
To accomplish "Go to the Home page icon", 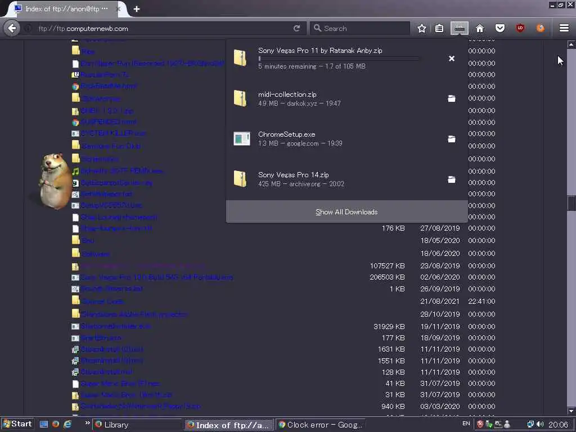I will [x=480, y=28].
